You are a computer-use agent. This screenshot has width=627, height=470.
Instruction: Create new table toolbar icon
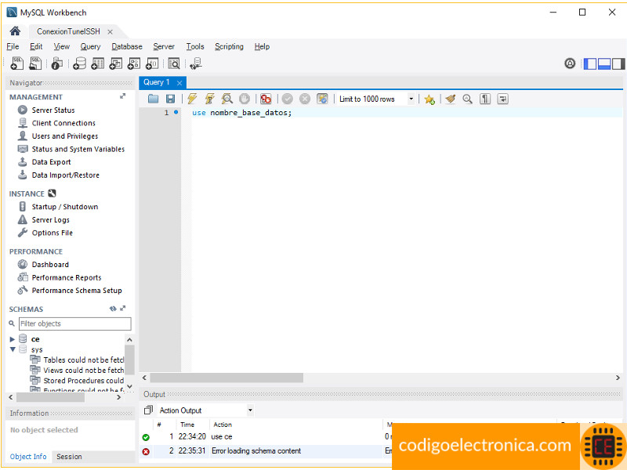pyautogui.click(x=97, y=63)
